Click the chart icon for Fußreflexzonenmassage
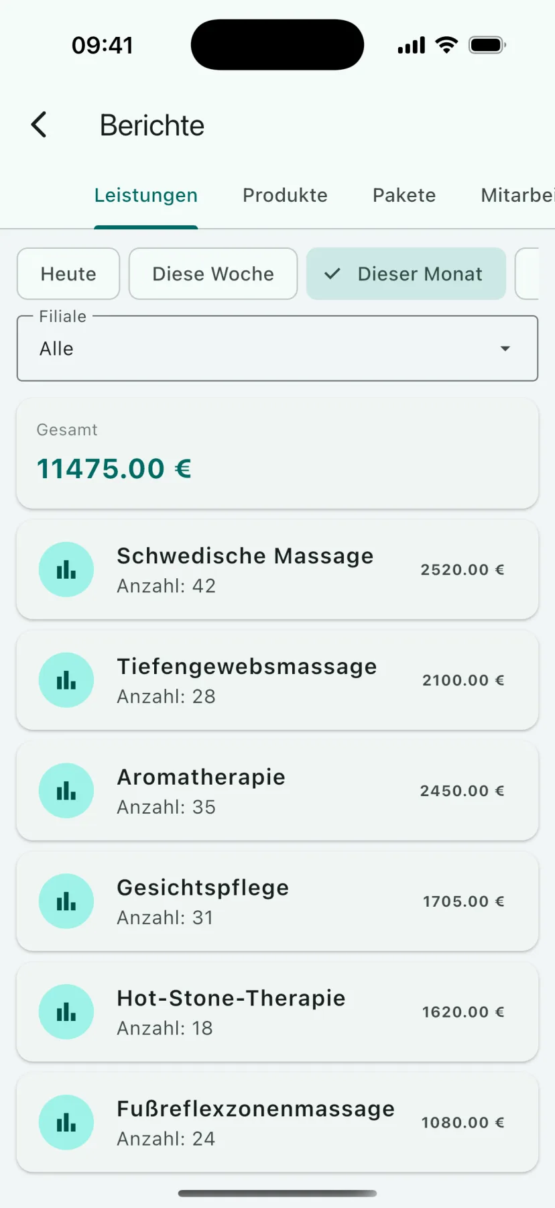Screen dimensions: 555x1208 point(66,1122)
